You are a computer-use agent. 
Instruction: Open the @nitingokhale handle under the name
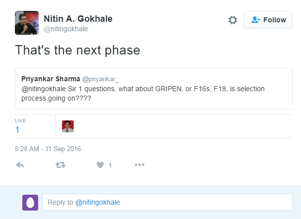coord(66,29)
